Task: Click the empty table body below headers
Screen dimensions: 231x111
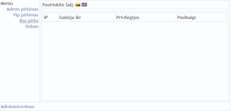Action: pos(135,61)
